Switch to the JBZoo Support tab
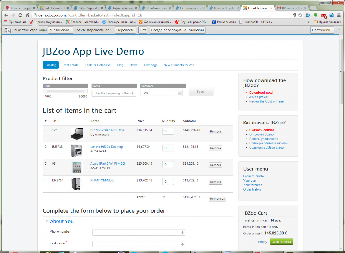 (x=88, y=8)
